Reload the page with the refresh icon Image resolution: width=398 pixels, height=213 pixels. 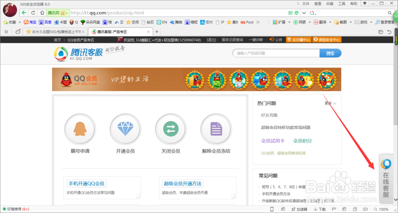click(x=33, y=13)
